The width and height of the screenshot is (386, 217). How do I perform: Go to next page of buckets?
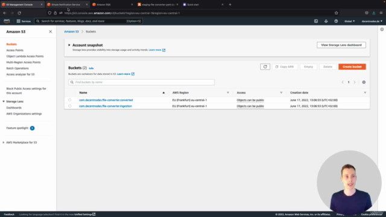coord(355,82)
